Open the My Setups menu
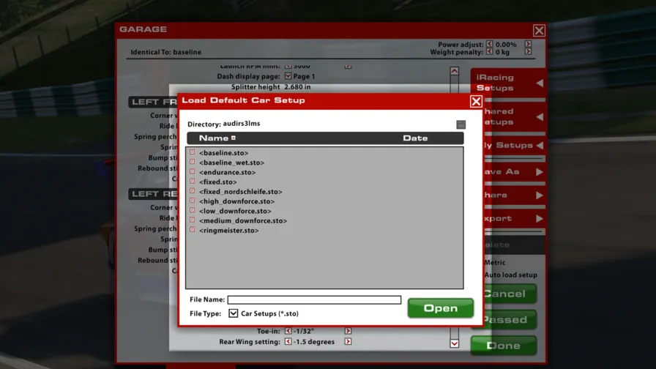The height and width of the screenshot is (369, 656). [x=514, y=145]
